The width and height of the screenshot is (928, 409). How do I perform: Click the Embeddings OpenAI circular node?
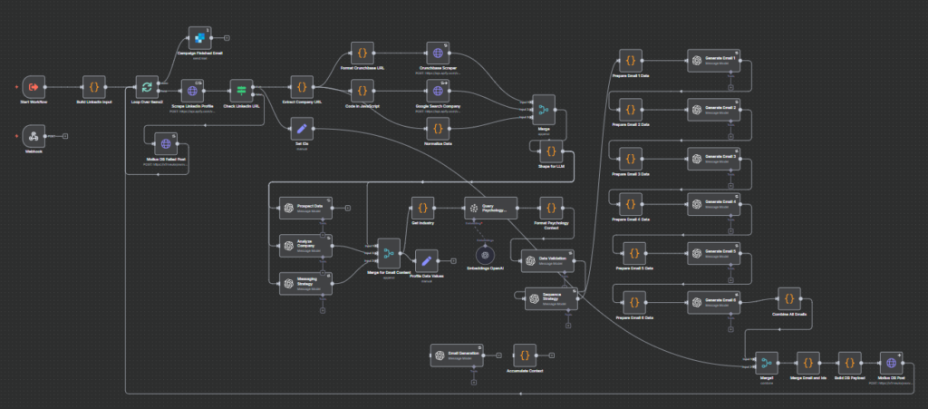484,256
